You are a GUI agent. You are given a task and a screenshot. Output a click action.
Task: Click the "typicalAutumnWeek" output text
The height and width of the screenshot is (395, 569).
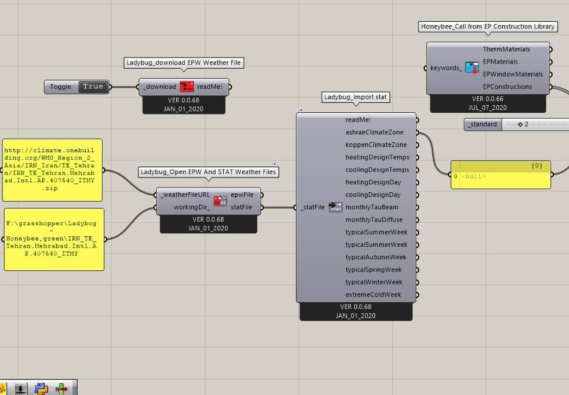point(376,257)
